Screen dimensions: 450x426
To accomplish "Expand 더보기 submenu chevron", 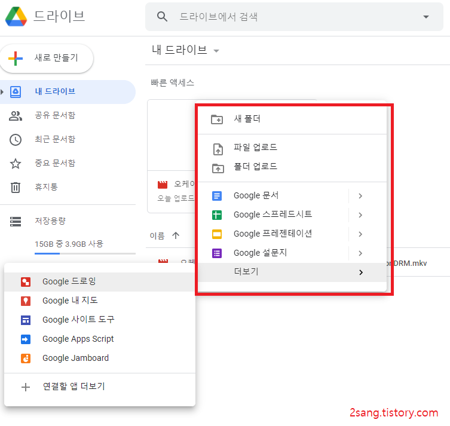I will tap(361, 272).
